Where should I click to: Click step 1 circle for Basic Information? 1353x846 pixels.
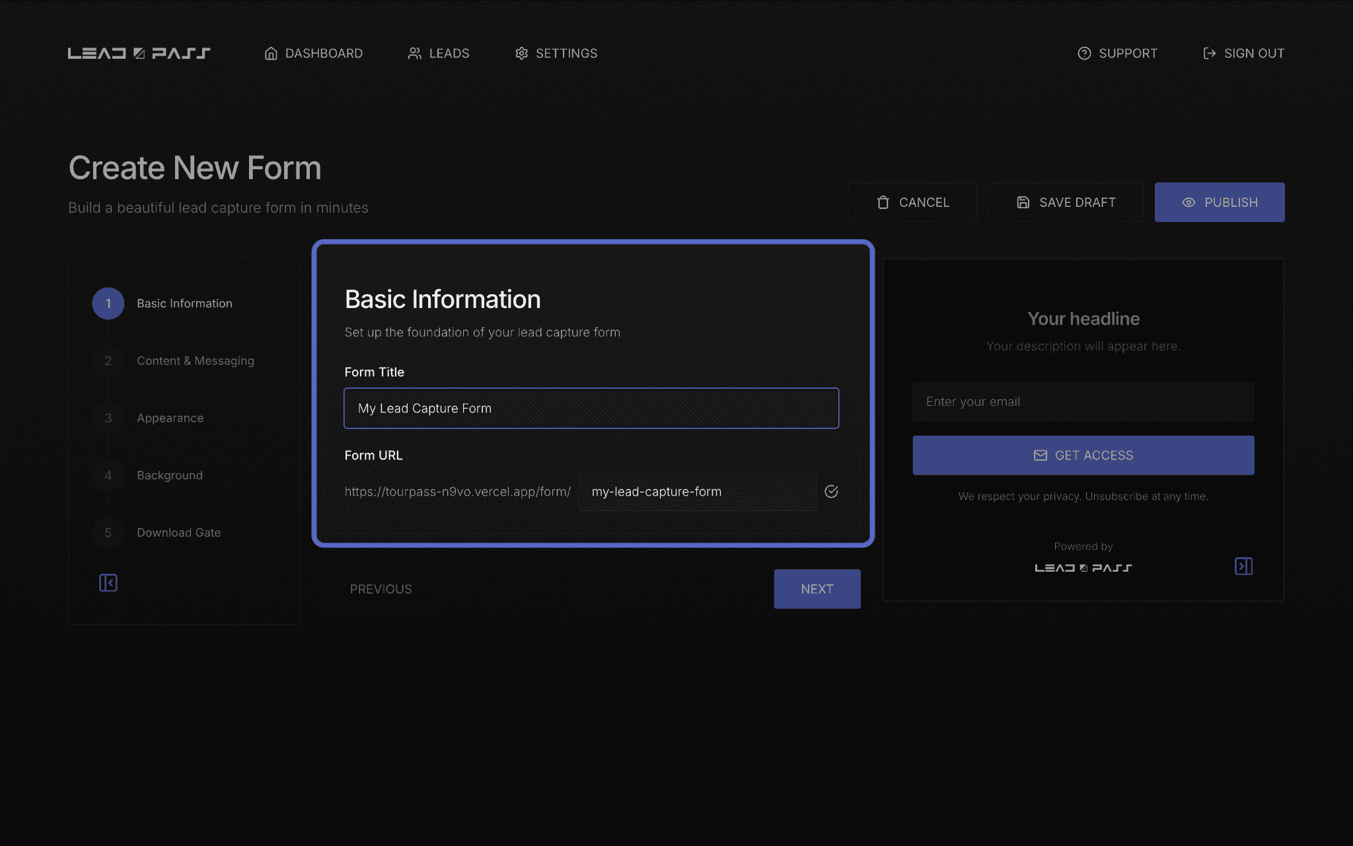pos(108,303)
